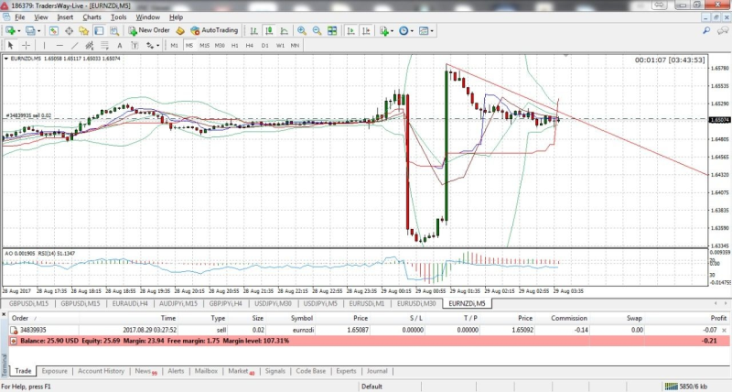Screen dimensions: 732x392
Task: Close order 34839935 with the x button
Action: click(x=723, y=328)
